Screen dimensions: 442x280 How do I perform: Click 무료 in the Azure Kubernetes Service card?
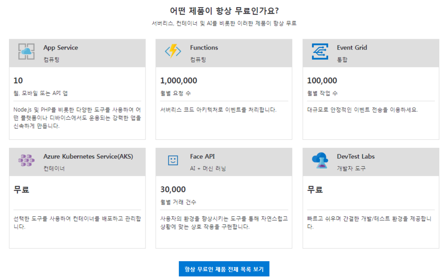[x=21, y=189]
